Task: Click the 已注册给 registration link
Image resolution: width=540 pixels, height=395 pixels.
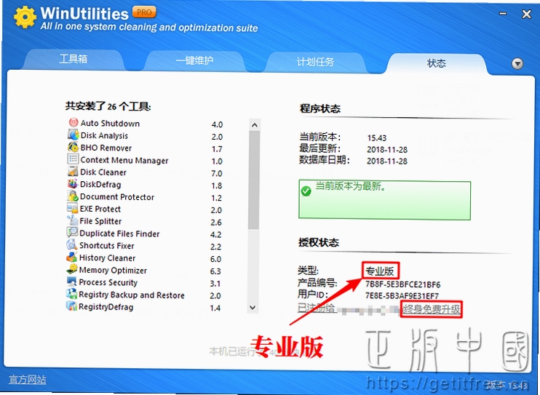Action: (317, 308)
